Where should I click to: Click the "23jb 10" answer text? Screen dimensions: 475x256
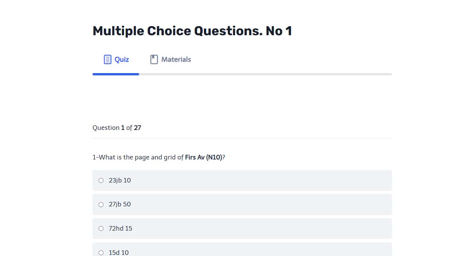point(119,181)
